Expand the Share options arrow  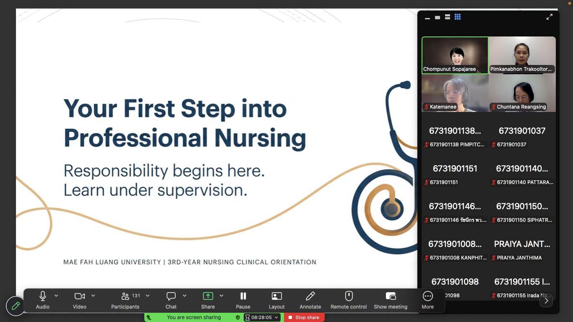(x=221, y=296)
